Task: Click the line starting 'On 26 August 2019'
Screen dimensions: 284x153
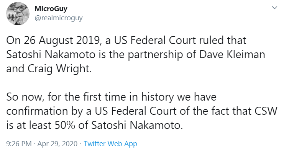Action: 126,40
